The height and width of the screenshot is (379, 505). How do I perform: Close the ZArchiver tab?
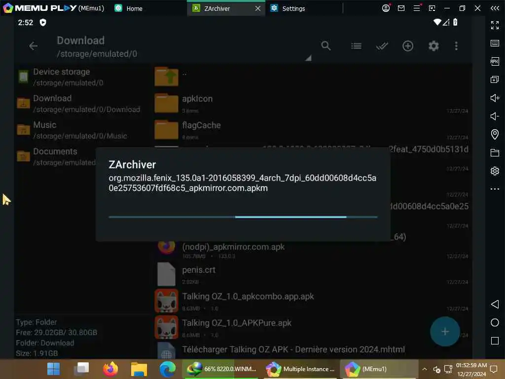click(x=257, y=8)
